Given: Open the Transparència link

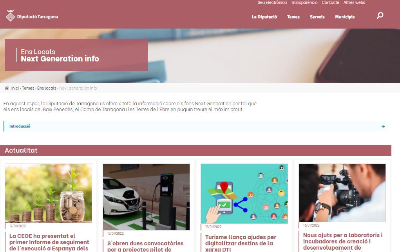Looking at the screenshot, I should click(x=304, y=3).
